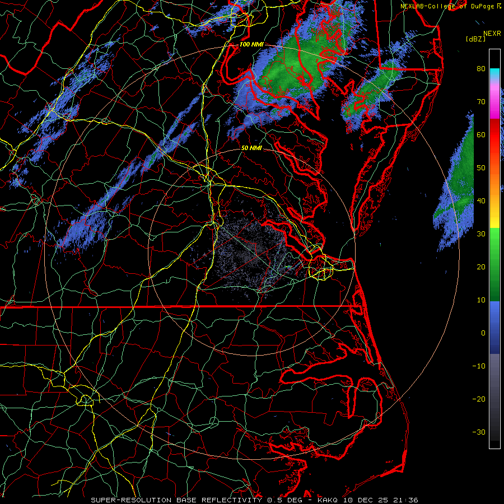Click the 50 value on dBZ scale
Image resolution: width=504 pixels, height=504 pixels.
click(x=481, y=168)
